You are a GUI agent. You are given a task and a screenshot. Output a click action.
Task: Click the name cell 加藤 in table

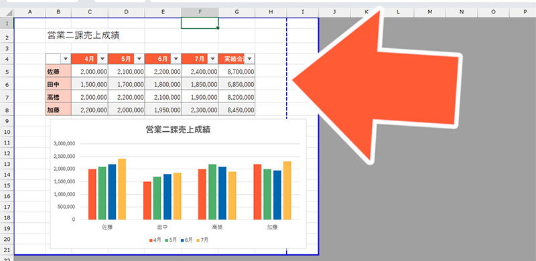click(x=58, y=110)
